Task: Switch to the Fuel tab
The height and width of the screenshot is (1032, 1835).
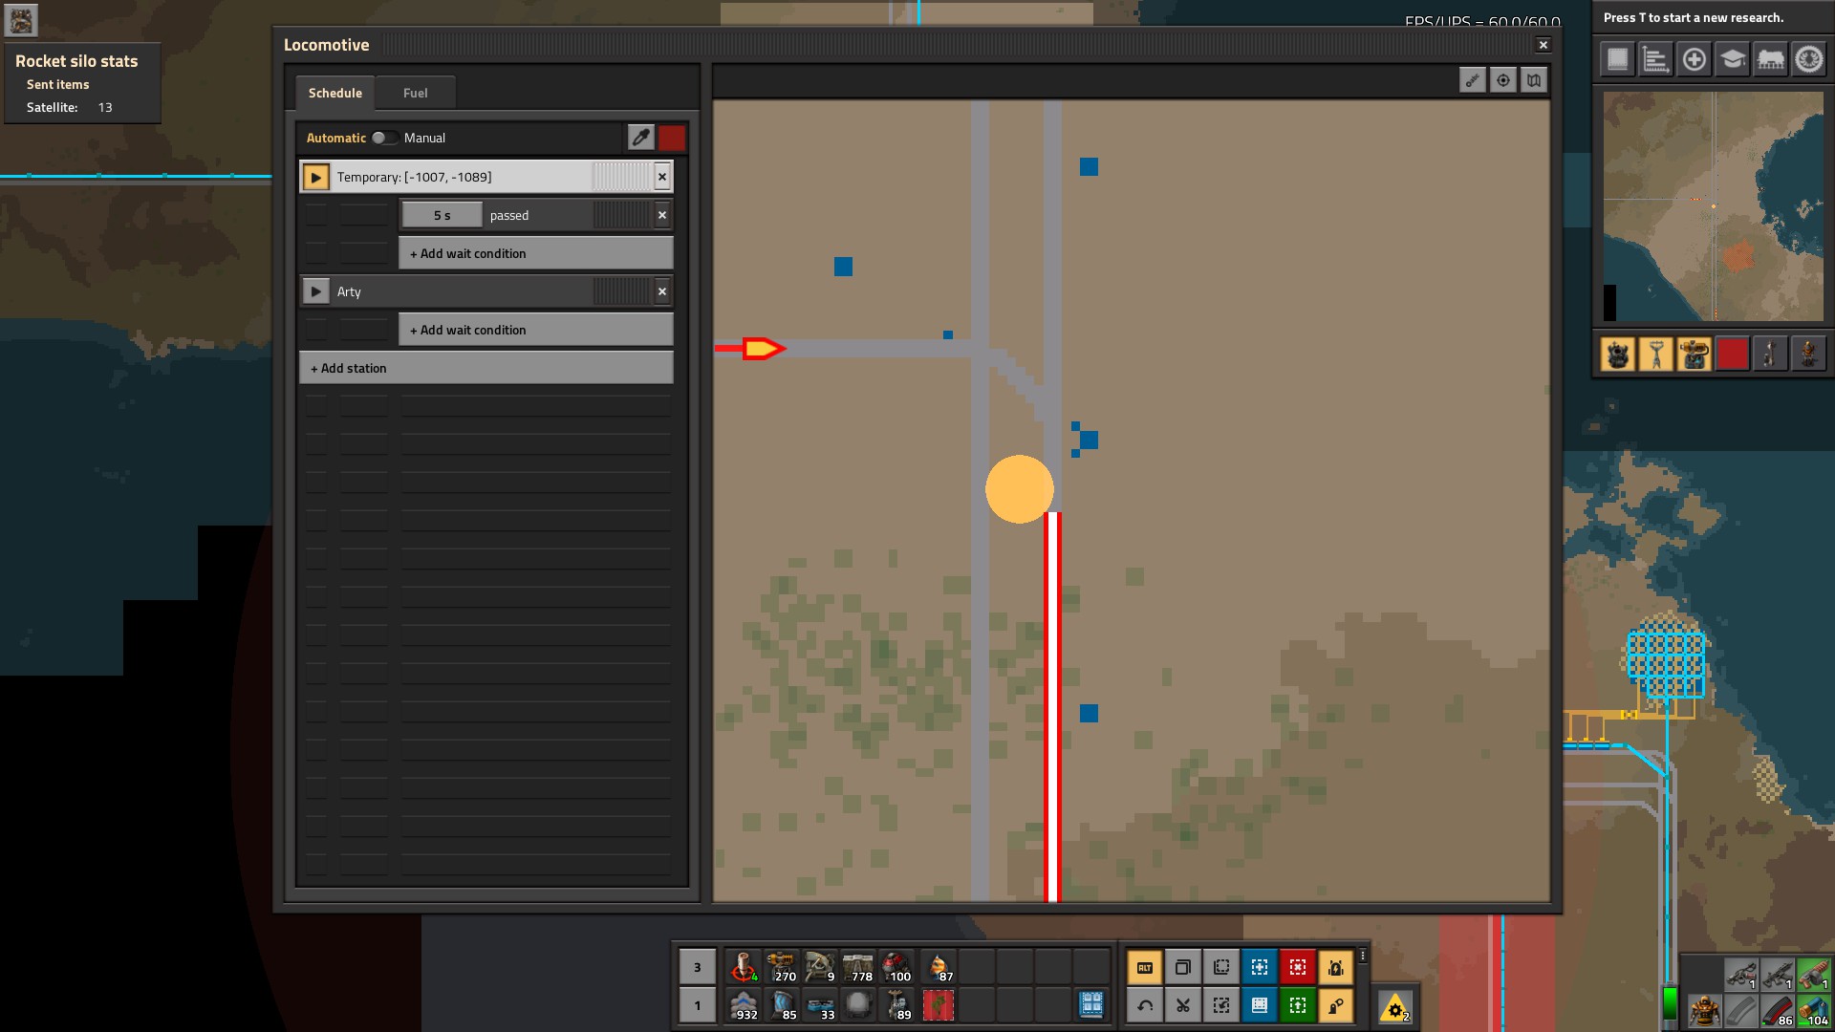Action: (x=415, y=93)
